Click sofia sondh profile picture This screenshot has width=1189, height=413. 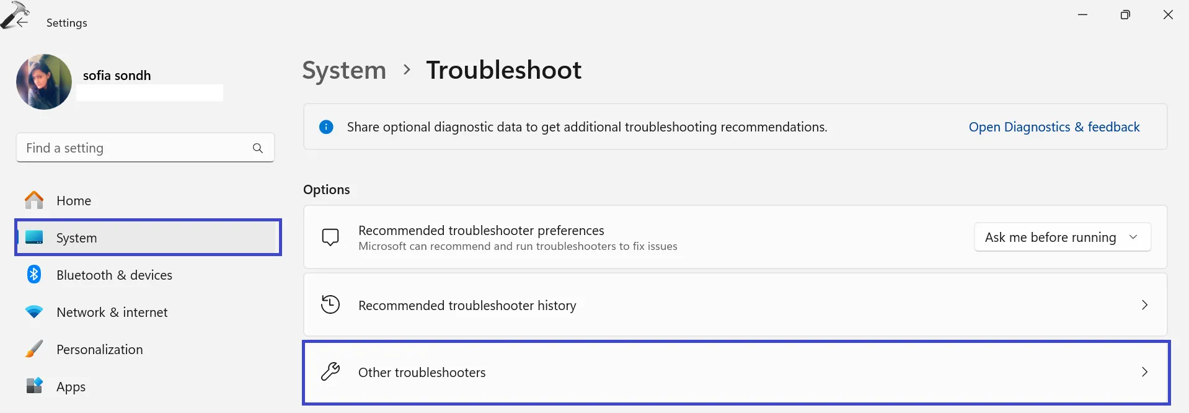tap(44, 82)
